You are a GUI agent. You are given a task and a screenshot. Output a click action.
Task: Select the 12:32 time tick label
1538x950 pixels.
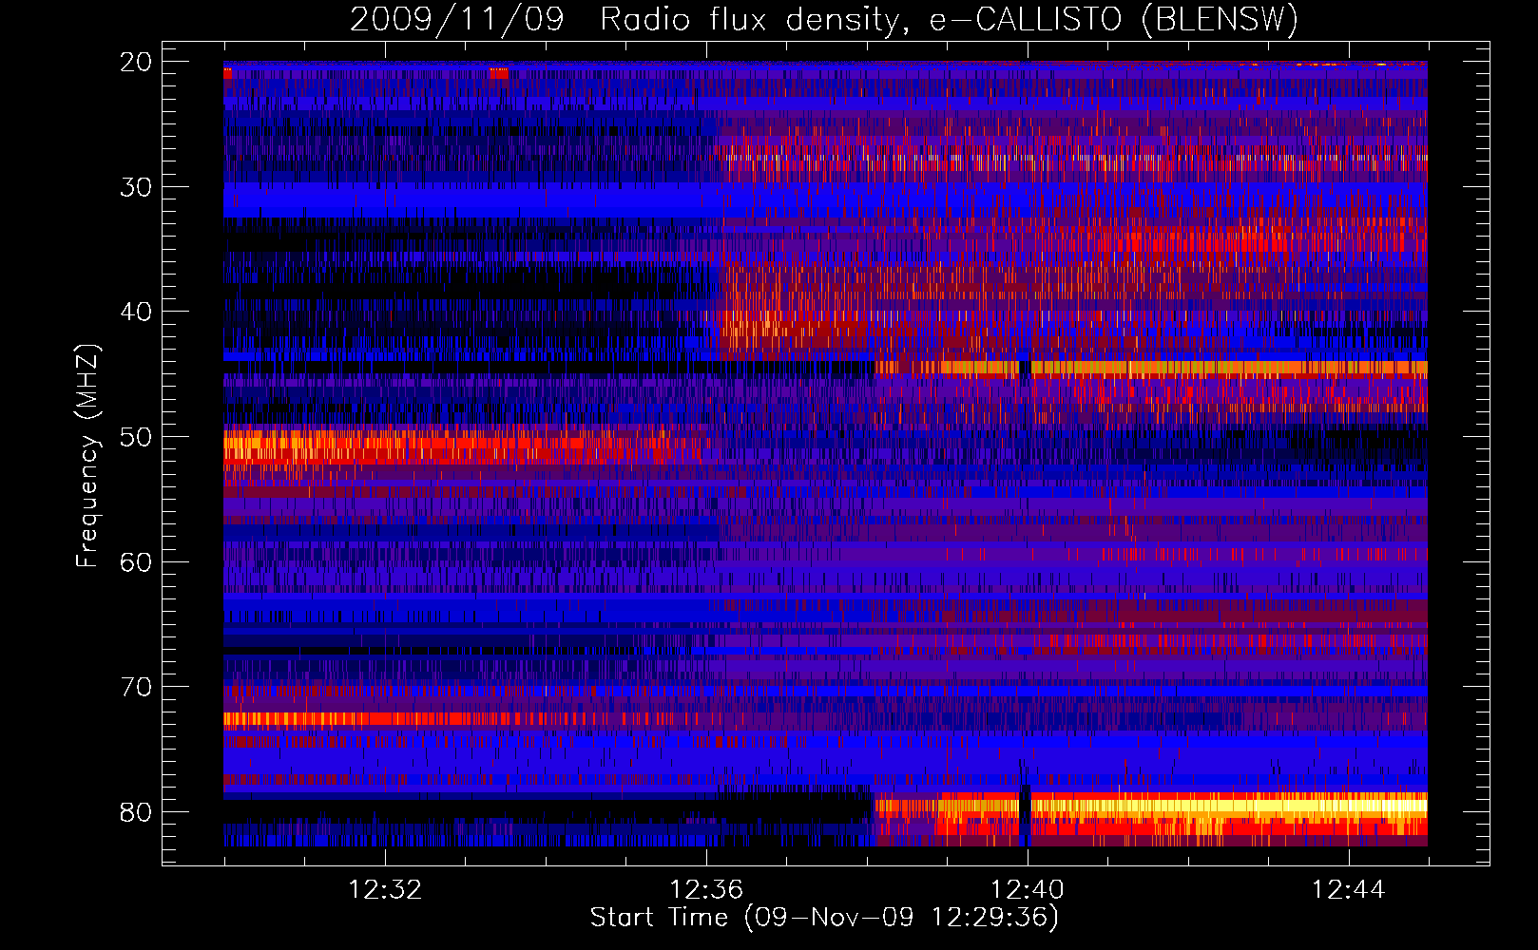tap(385, 890)
